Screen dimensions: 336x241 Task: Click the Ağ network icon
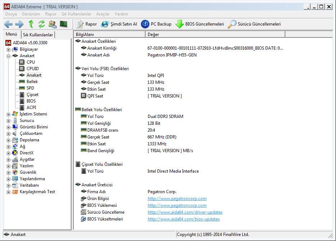(15, 146)
